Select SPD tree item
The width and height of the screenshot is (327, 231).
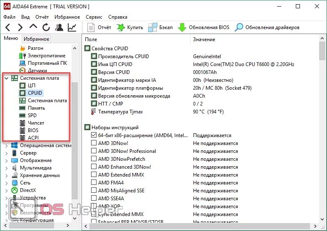tap(32, 116)
